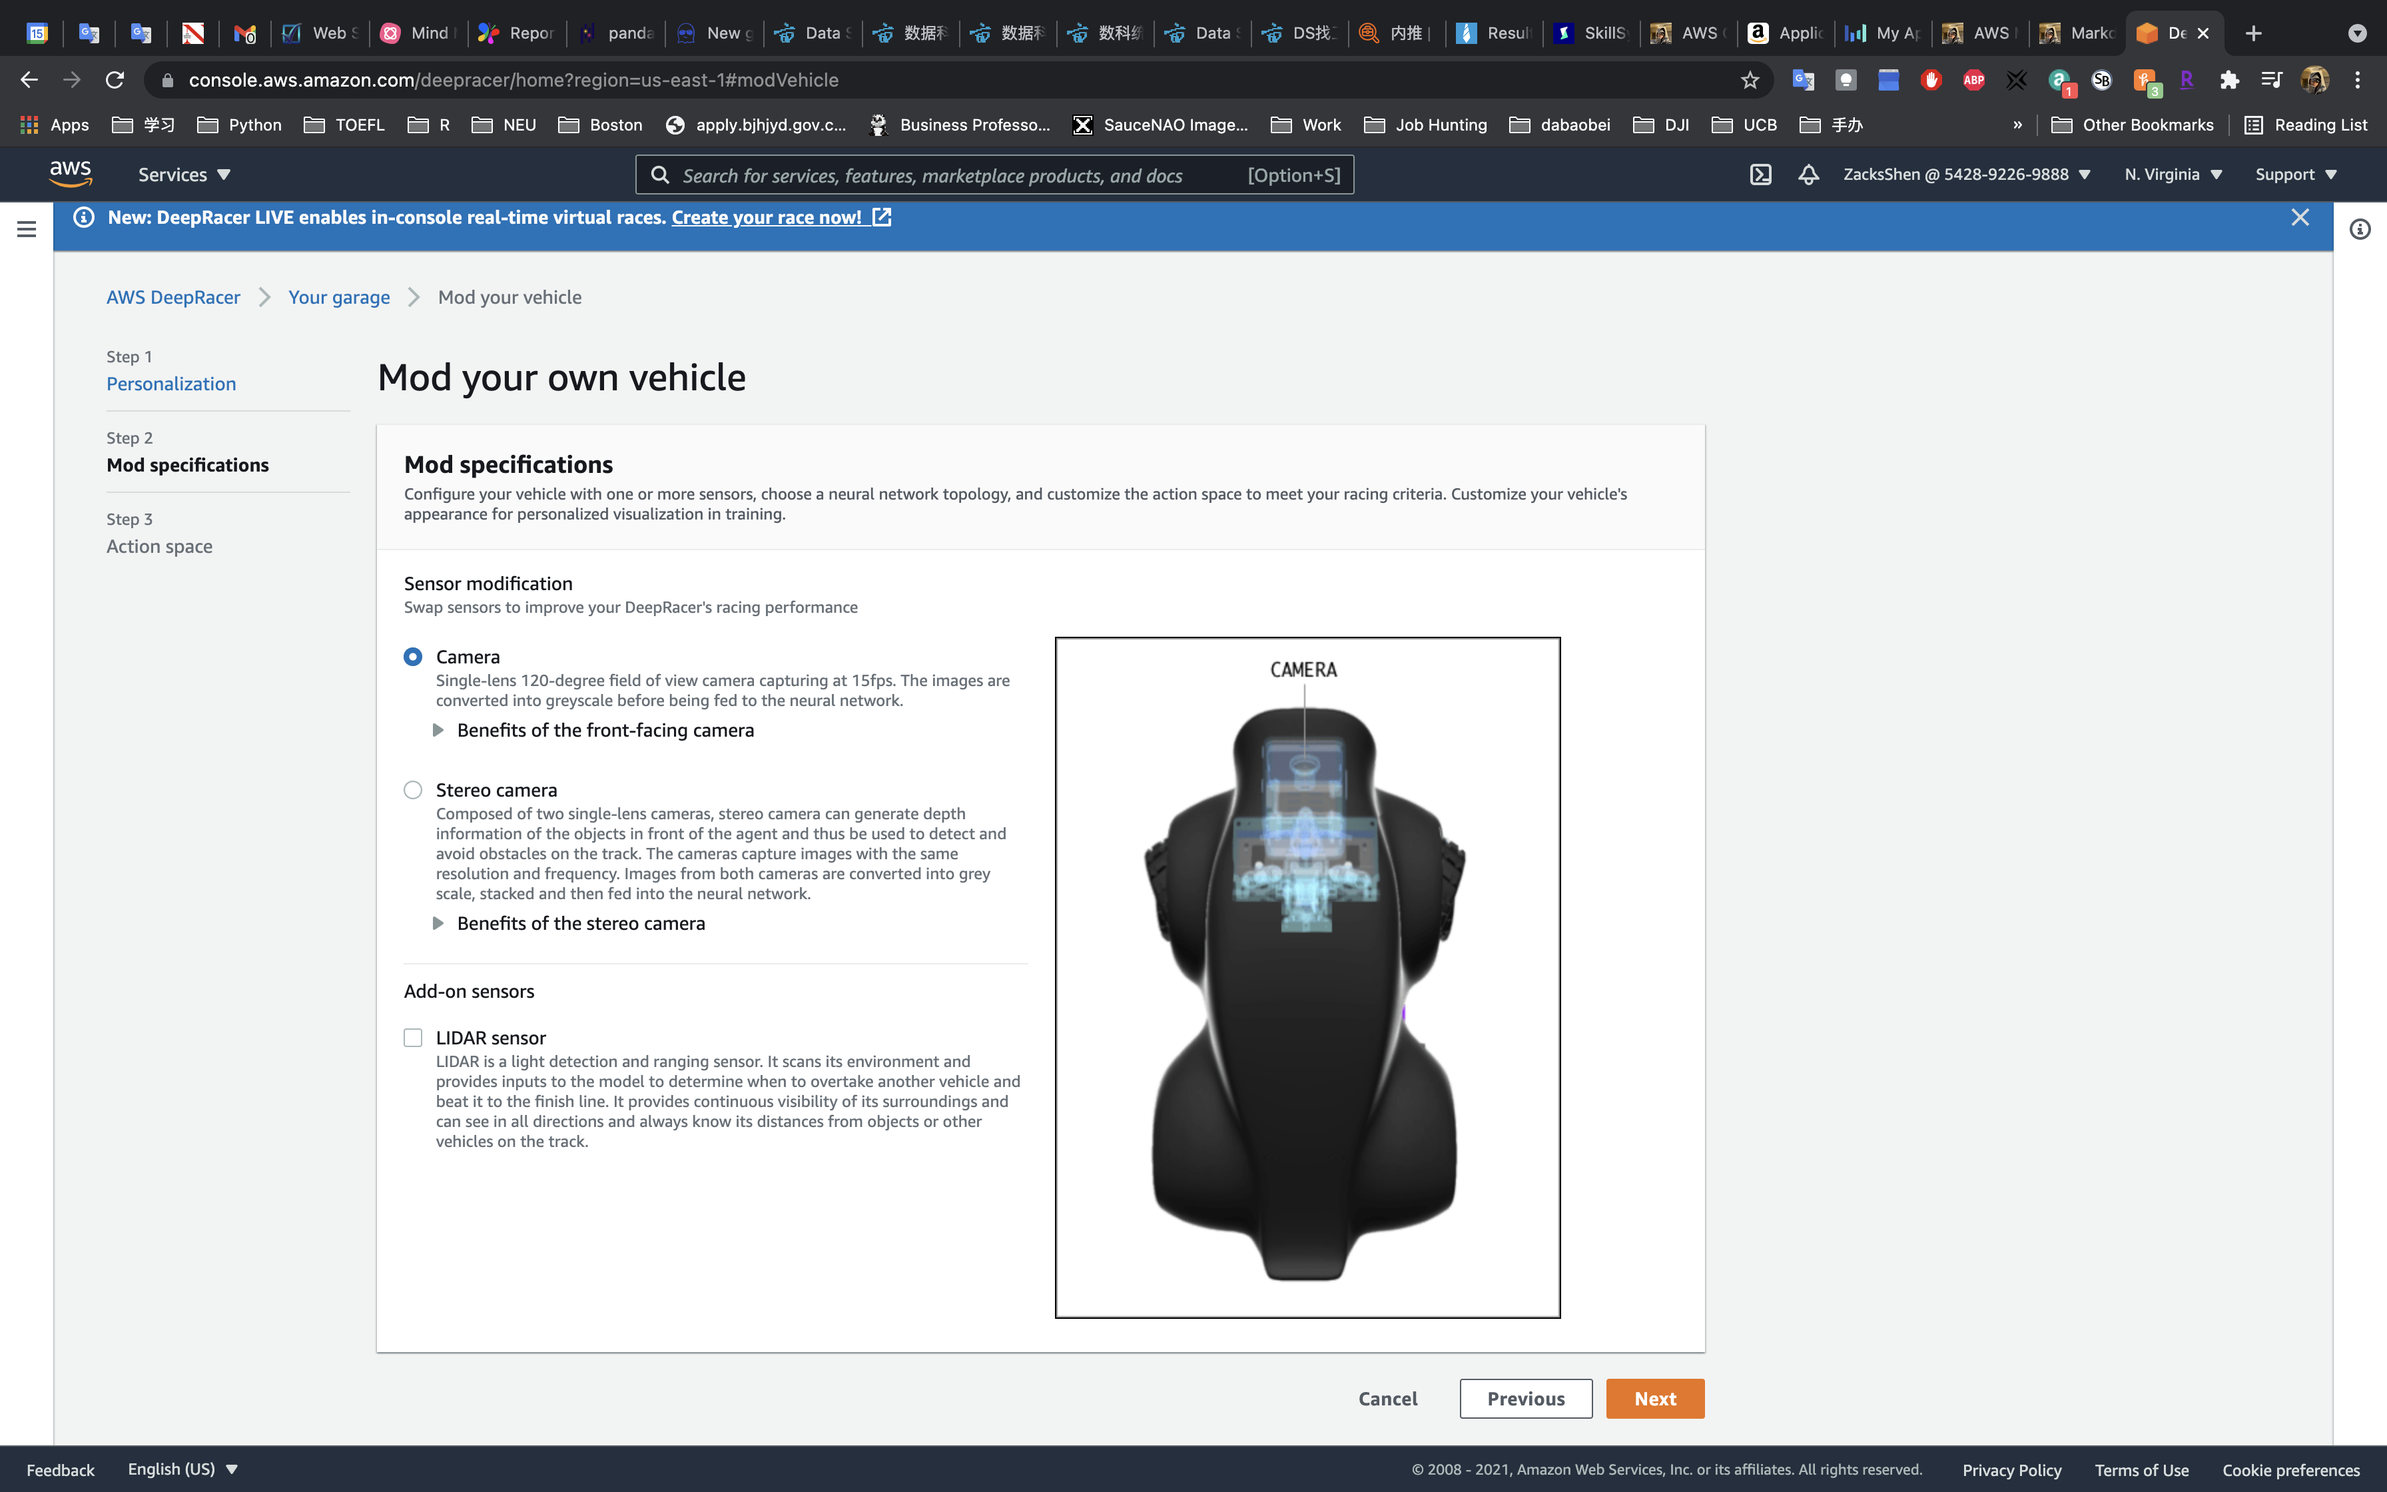
Task: Click the AWS logo home icon
Action: click(71, 174)
